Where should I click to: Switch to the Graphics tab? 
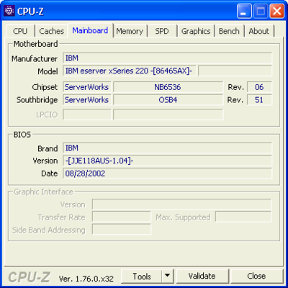[x=196, y=31]
